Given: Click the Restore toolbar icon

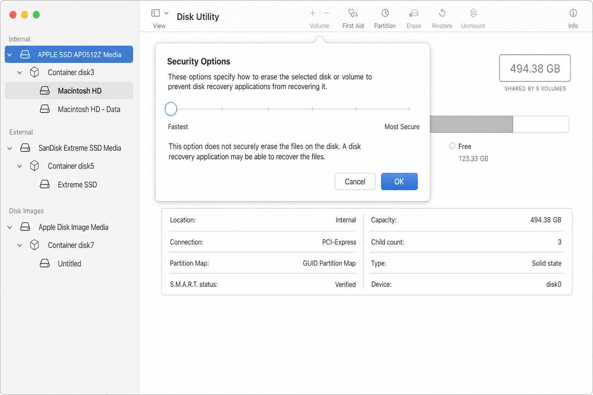Looking at the screenshot, I should [442, 13].
